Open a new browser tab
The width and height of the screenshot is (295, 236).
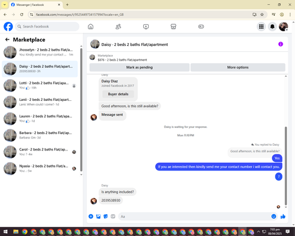point(67,5)
